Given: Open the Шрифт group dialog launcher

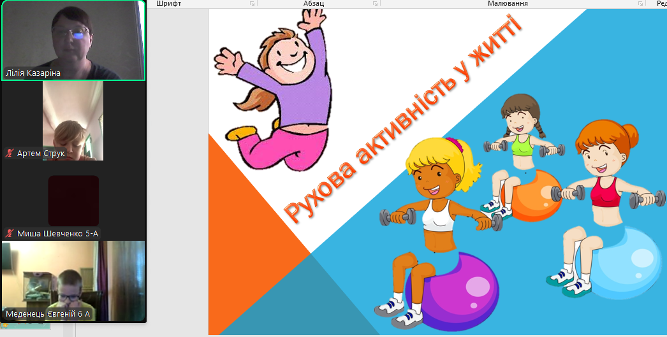Looking at the screenshot, I should 253,3.
